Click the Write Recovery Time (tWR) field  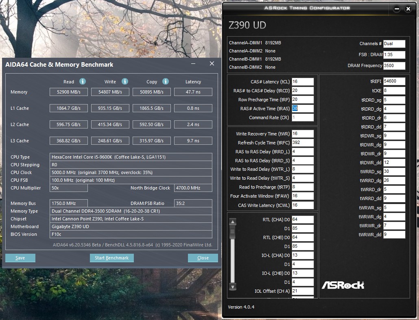[x=303, y=133]
